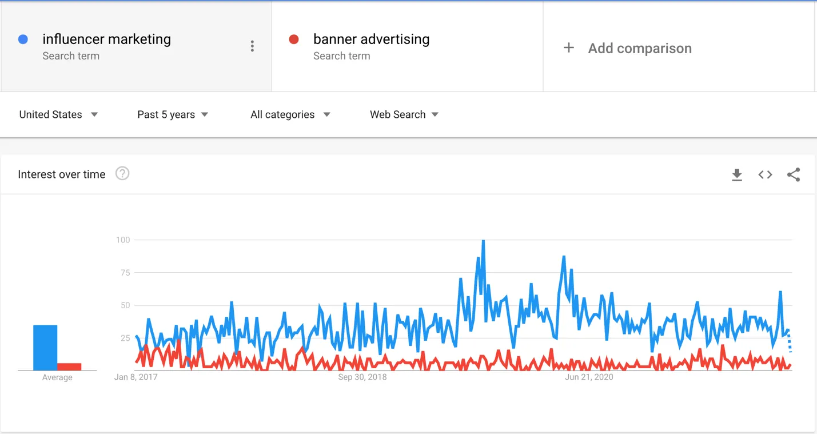Click the red dot beside banner advertising
The image size is (817, 434).
[x=294, y=39]
